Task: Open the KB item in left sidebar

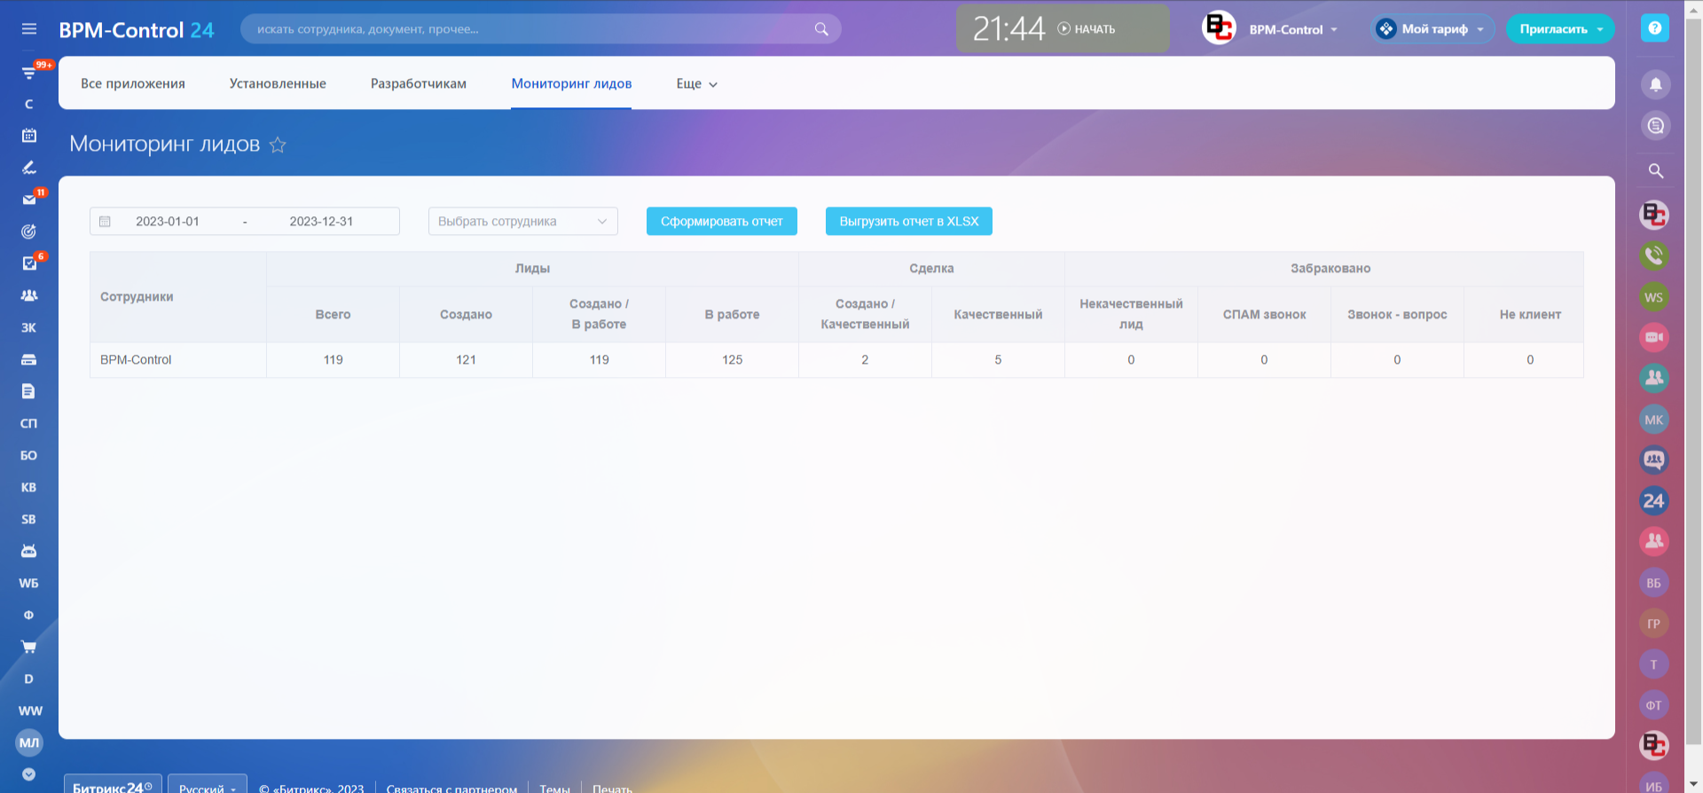Action: (x=29, y=487)
